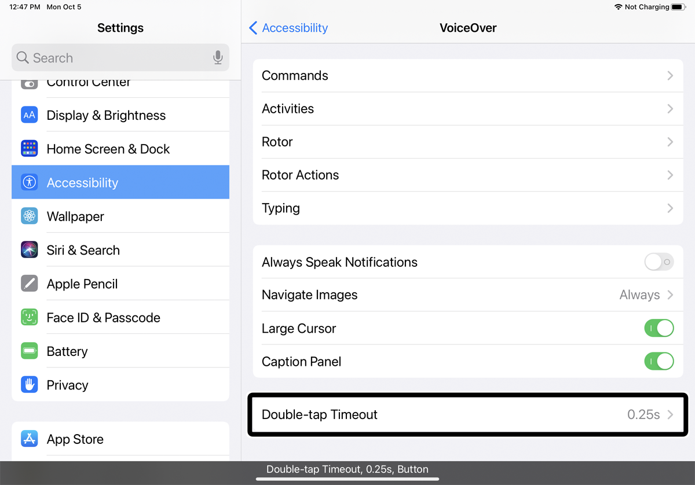This screenshot has height=485, width=695.
Task: Tap the Apple Pencil icon
Action: [30, 284]
